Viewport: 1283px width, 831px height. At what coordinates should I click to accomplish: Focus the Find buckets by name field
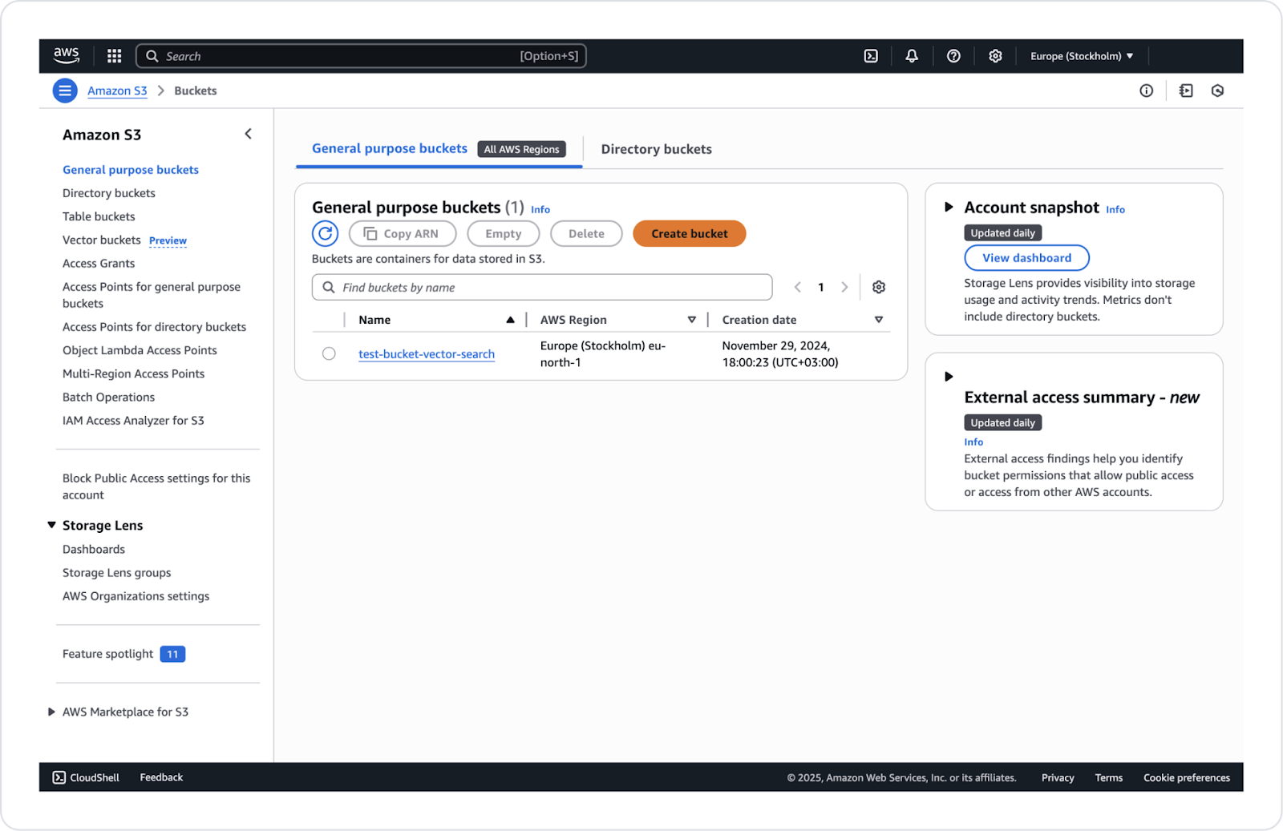tap(542, 287)
